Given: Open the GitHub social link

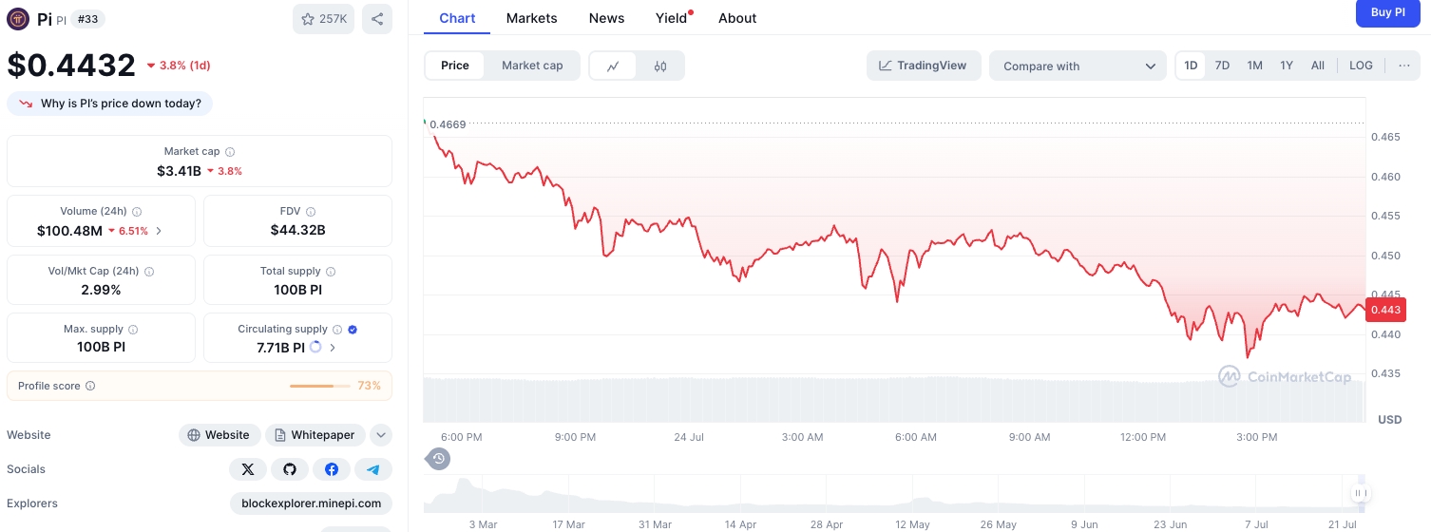Looking at the screenshot, I should [290, 469].
